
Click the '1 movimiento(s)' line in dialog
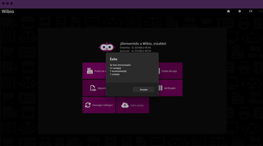click(x=118, y=71)
